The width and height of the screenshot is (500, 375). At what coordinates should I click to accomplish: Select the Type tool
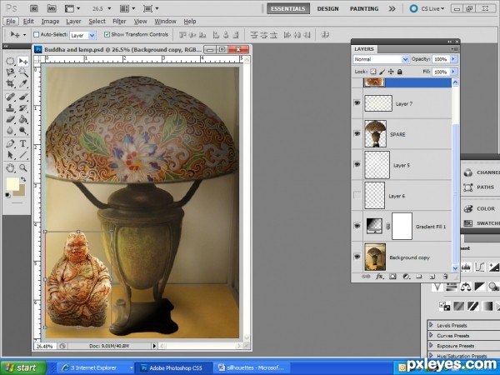pos(23,144)
